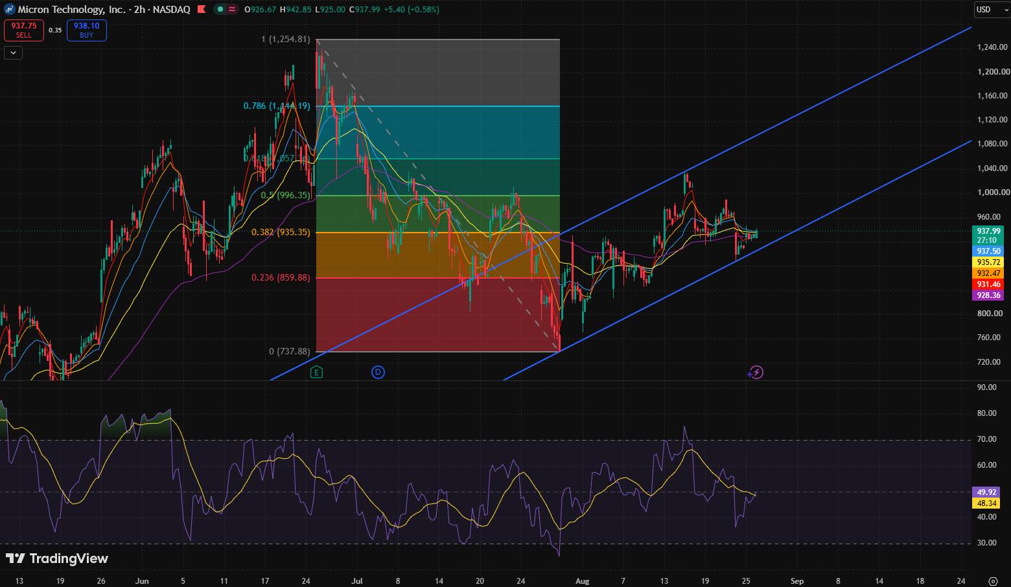Click the 'Jun' label on time axis

click(x=142, y=581)
